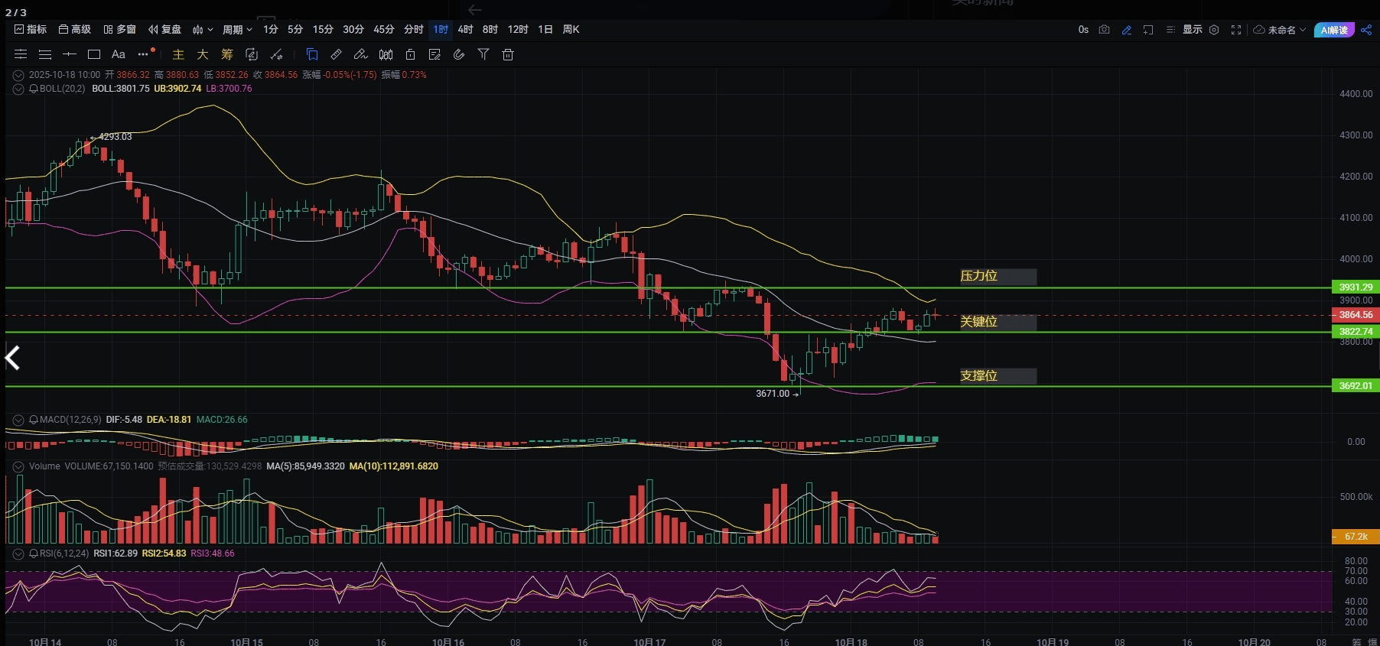Select the pen-with-curve drawing tool
This screenshot has height=646, width=1380.
pos(361,54)
